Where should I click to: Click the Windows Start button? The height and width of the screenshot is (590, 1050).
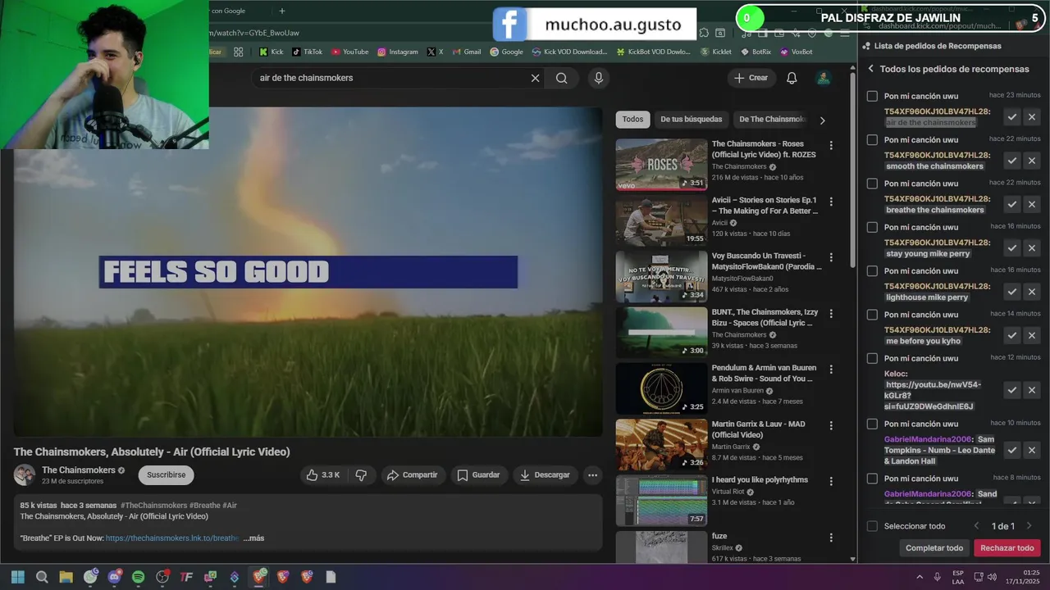18,577
